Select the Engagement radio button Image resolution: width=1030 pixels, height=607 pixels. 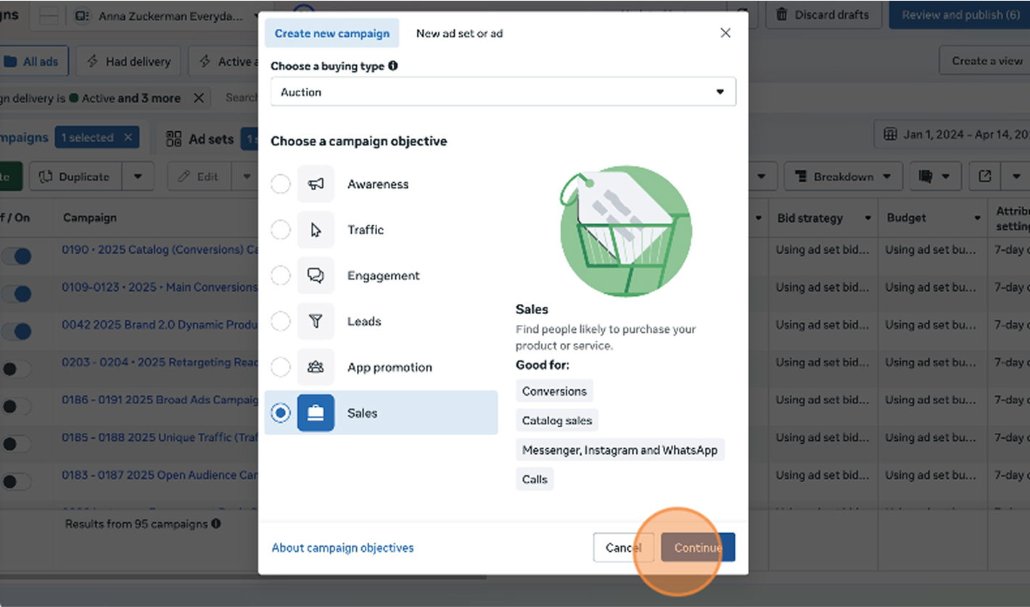(281, 276)
